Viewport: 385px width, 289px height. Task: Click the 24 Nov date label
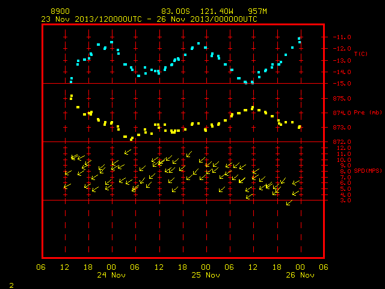[x=111, y=275]
